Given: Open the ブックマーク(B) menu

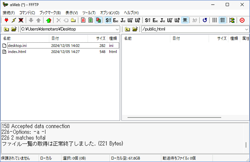Looking at the screenshot, I should (x=50, y=12).
